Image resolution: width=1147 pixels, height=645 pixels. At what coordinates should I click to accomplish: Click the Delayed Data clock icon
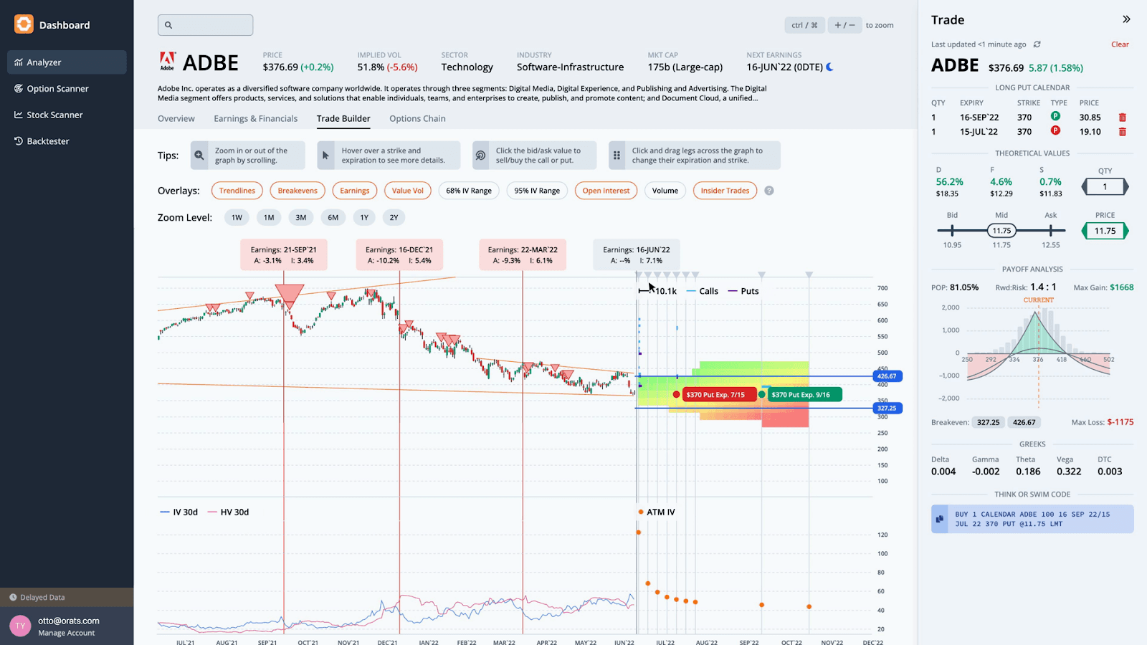[x=13, y=597]
